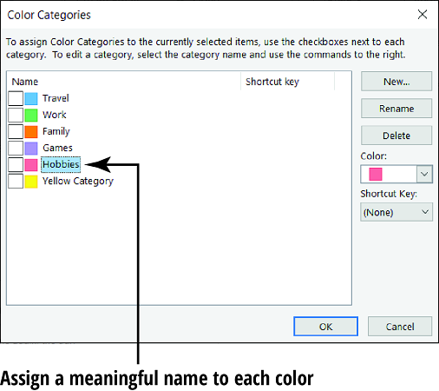Dismiss the dialog with Cancel
The image size is (439, 391).
(x=400, y=327)
